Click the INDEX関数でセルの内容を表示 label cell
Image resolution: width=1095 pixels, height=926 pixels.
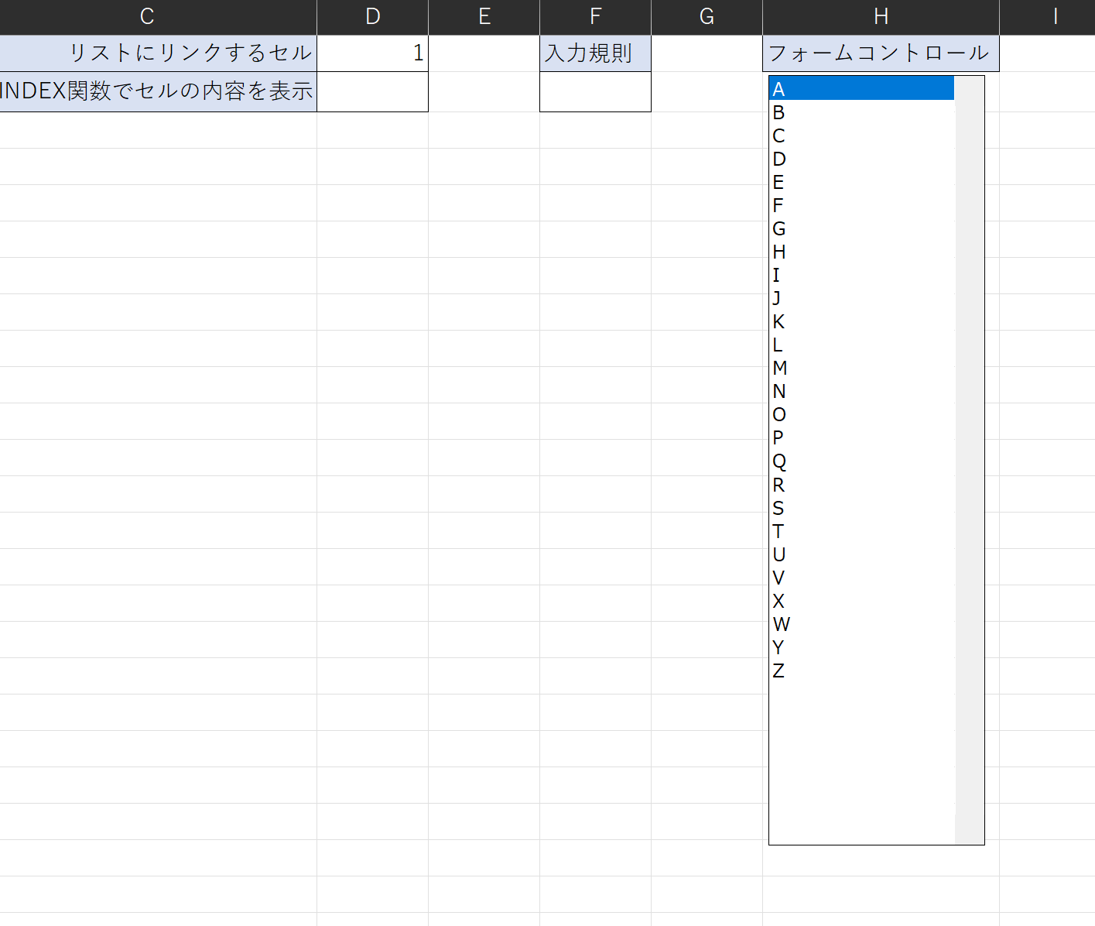click(x=158, y=91)
